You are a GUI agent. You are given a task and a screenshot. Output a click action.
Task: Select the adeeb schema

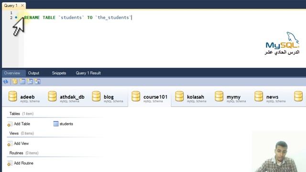pyautogui.click(x=24, y=97)
